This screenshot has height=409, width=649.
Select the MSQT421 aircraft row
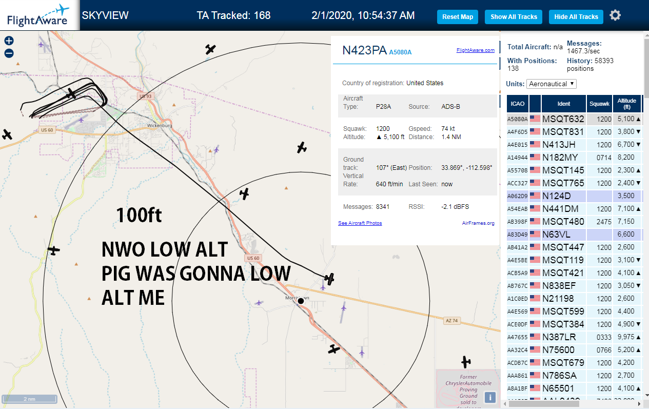[574, 273]
